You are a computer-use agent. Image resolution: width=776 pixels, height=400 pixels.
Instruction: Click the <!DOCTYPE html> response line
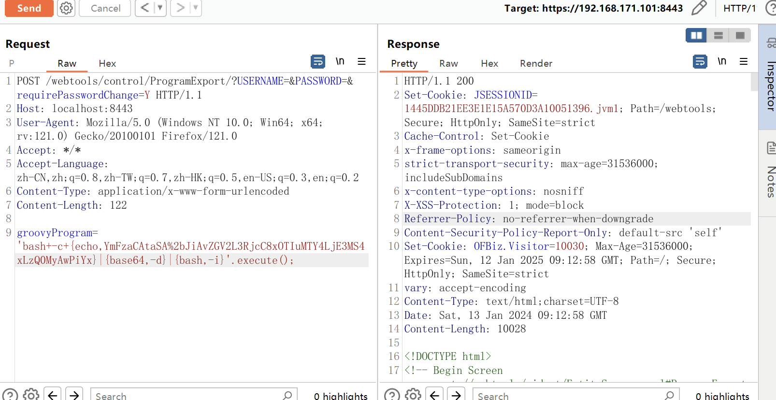(x=448, y=357)
